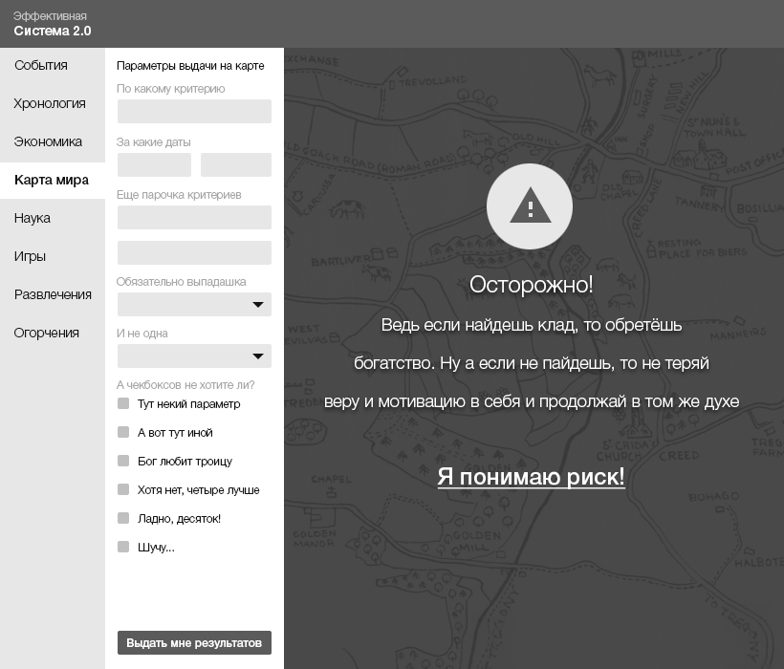Click the first date field under За какие даты
The image size is (784, 669).
tap(154, 165)
